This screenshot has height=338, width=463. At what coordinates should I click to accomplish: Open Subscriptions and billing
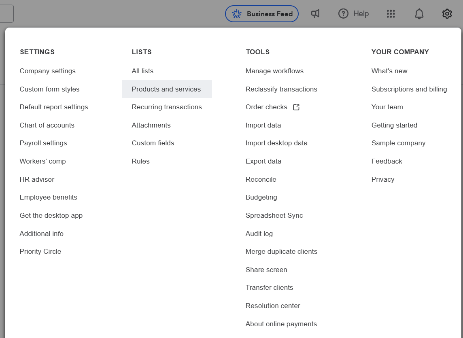[x=409, y=89]
